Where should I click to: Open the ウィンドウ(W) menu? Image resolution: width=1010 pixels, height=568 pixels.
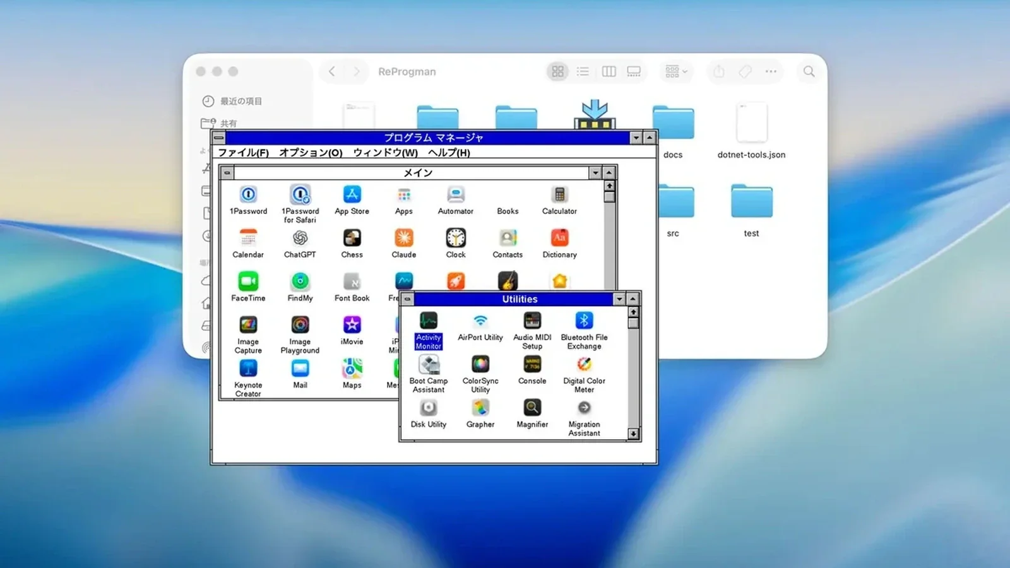pos(385,152)
